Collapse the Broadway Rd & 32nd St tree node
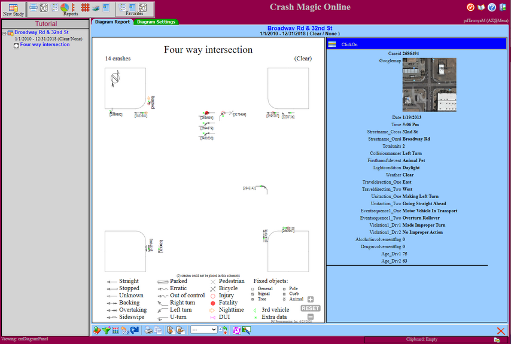Screen dimensions: 511x344 tap(4, 33)
